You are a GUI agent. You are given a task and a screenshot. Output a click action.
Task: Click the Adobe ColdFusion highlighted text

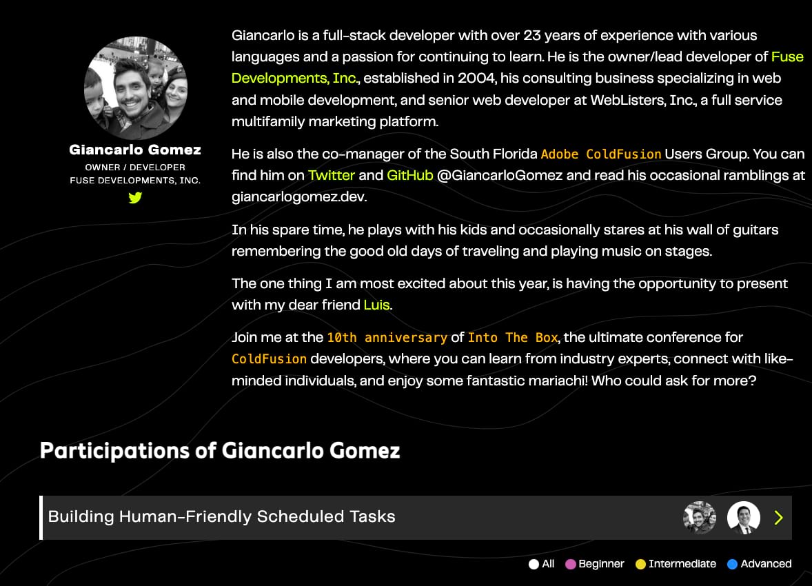(x=600, y=154)
